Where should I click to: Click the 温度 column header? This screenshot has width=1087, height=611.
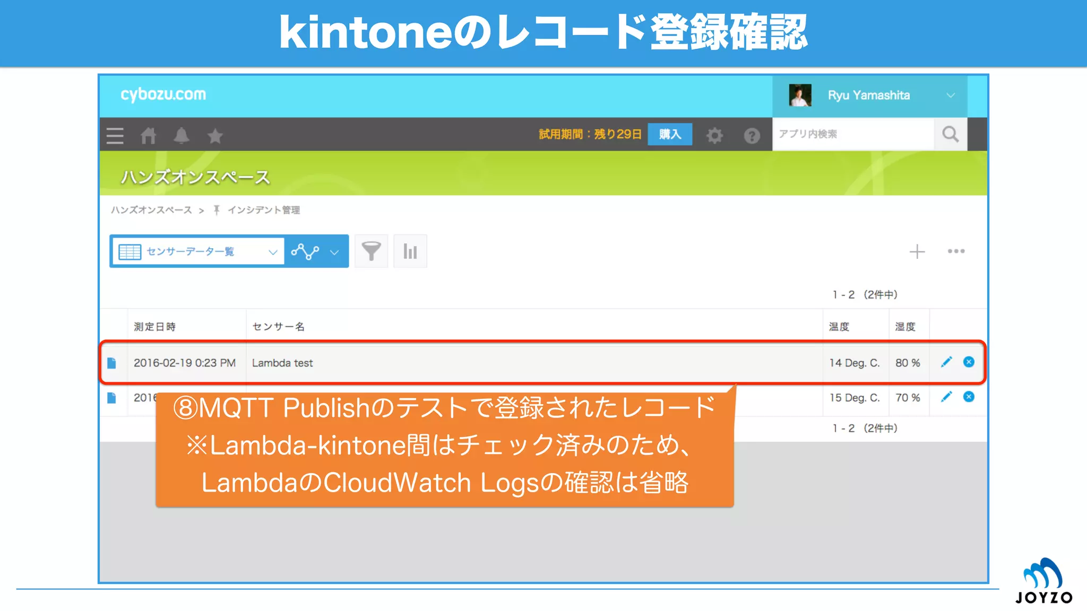pyautogui.click(x=839, y=327)
